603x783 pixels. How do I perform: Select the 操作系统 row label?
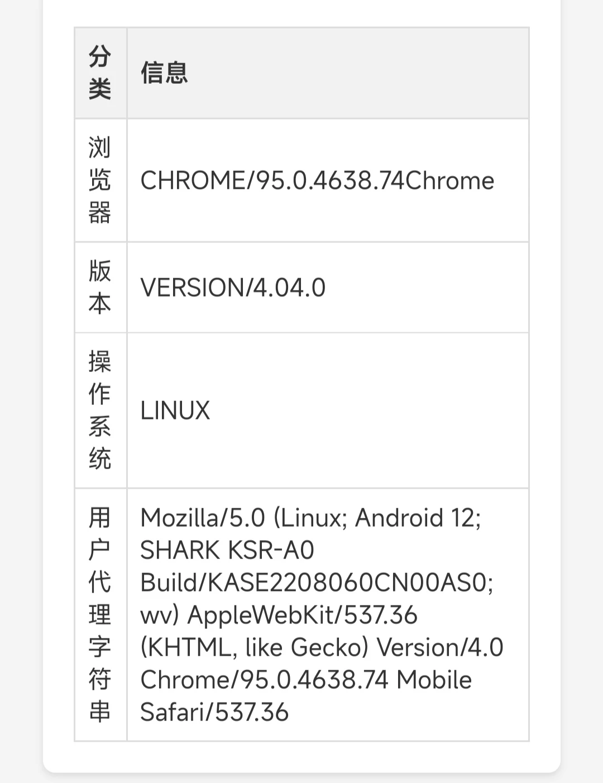[100, 410]
